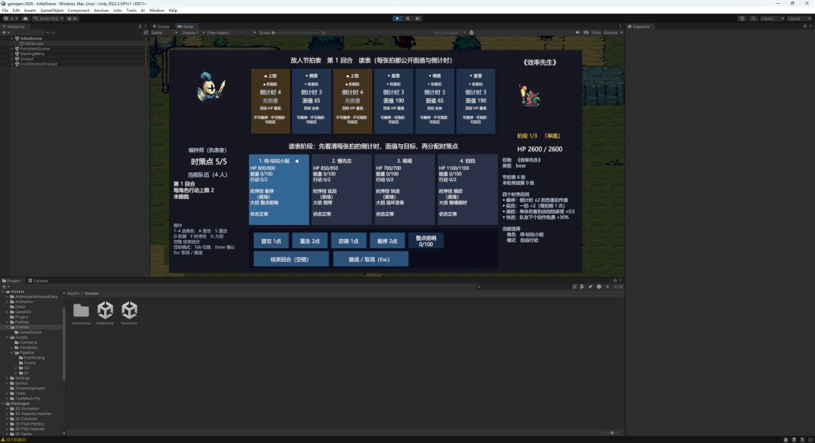Select the InitialScene asset thumbnail
The width and height of the screenshot is (815, 443).
105,313
